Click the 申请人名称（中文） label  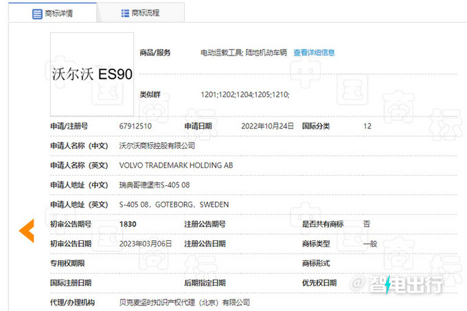coord(79,146)
